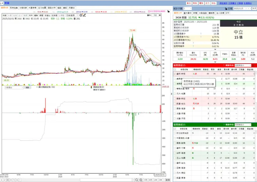257x182 pixels.
Task: Collapse the side panel with the arrow handle
Action: (172, 94)
